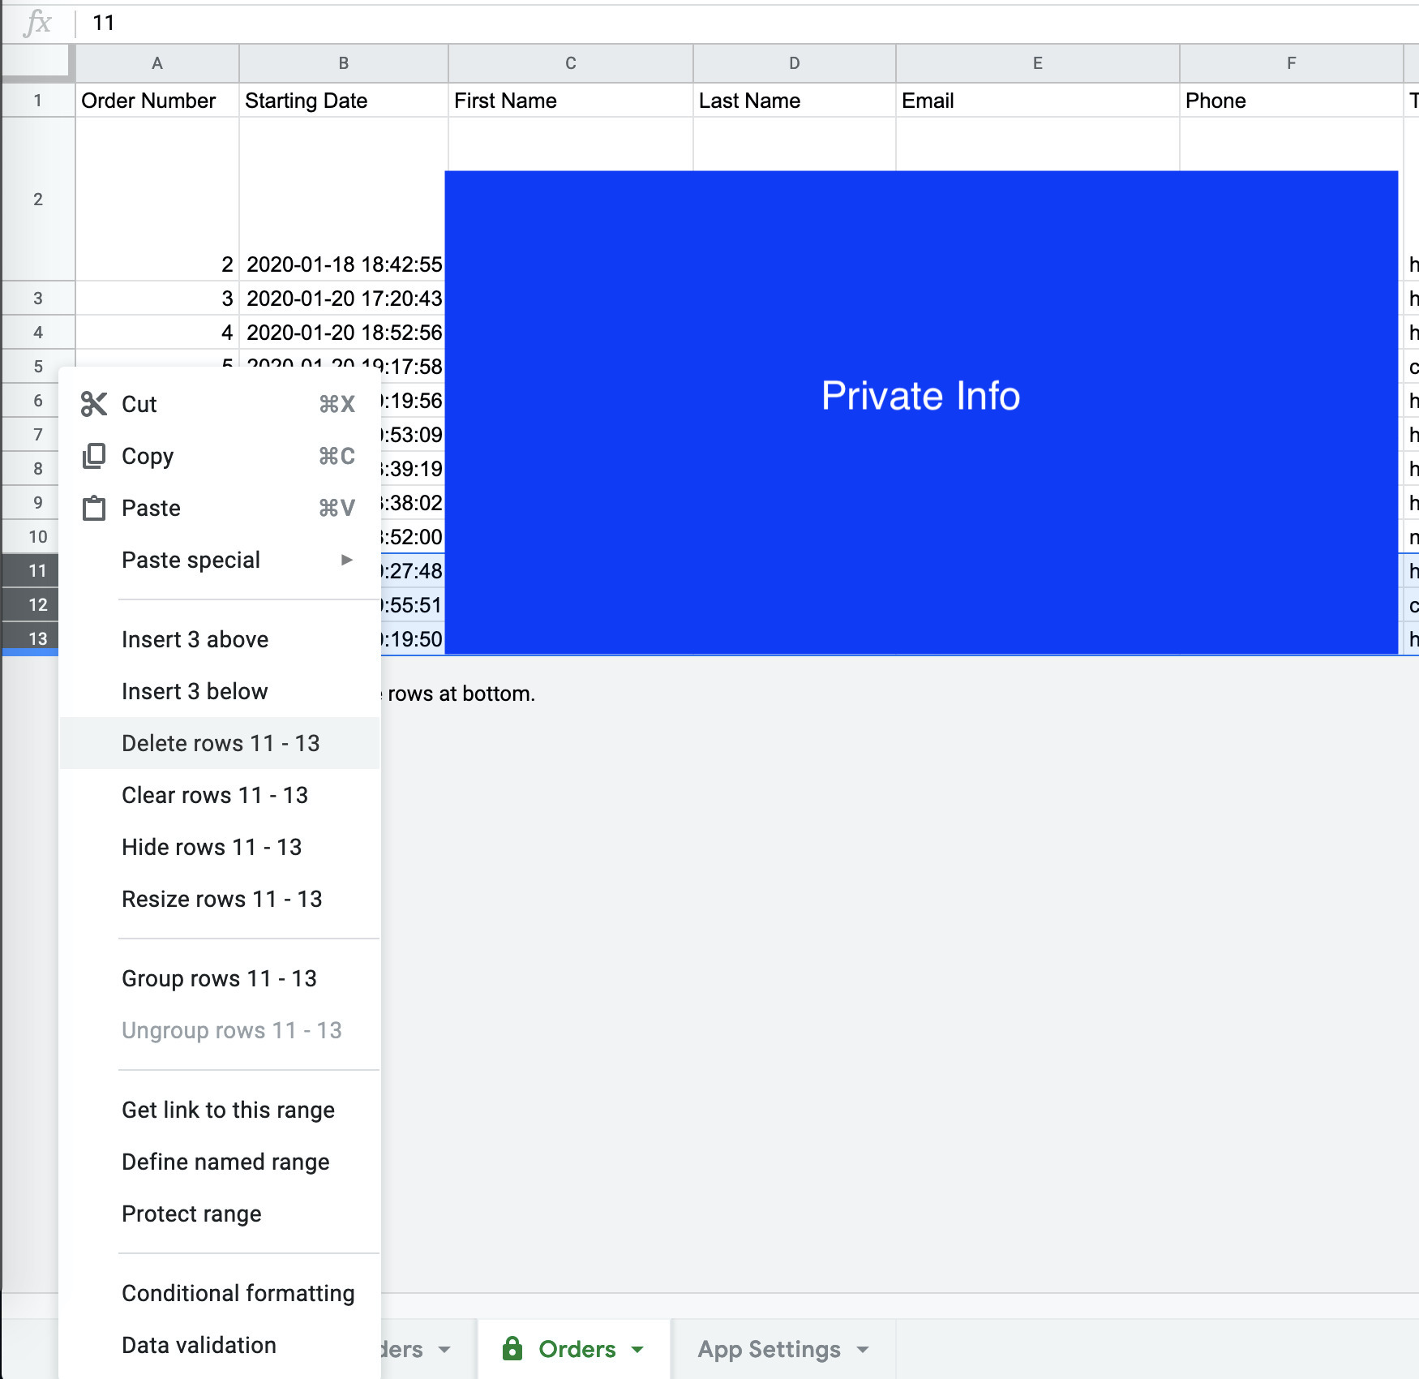This screenshot has width=1419, height=1379.
Task: Choose Hide rows 11 - 13
Action: click(x=212, y=847)
